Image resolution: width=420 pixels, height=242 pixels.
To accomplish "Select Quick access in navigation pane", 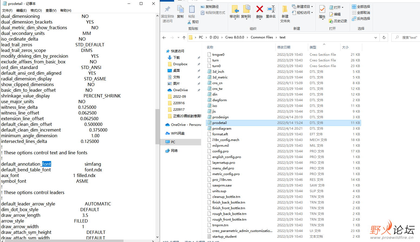I will pos(175,51).
